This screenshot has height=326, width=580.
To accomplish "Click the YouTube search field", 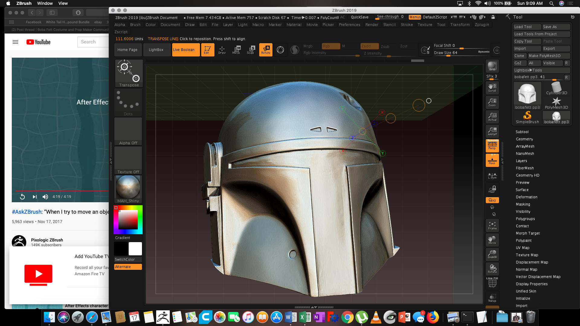I will pos(93,42).
